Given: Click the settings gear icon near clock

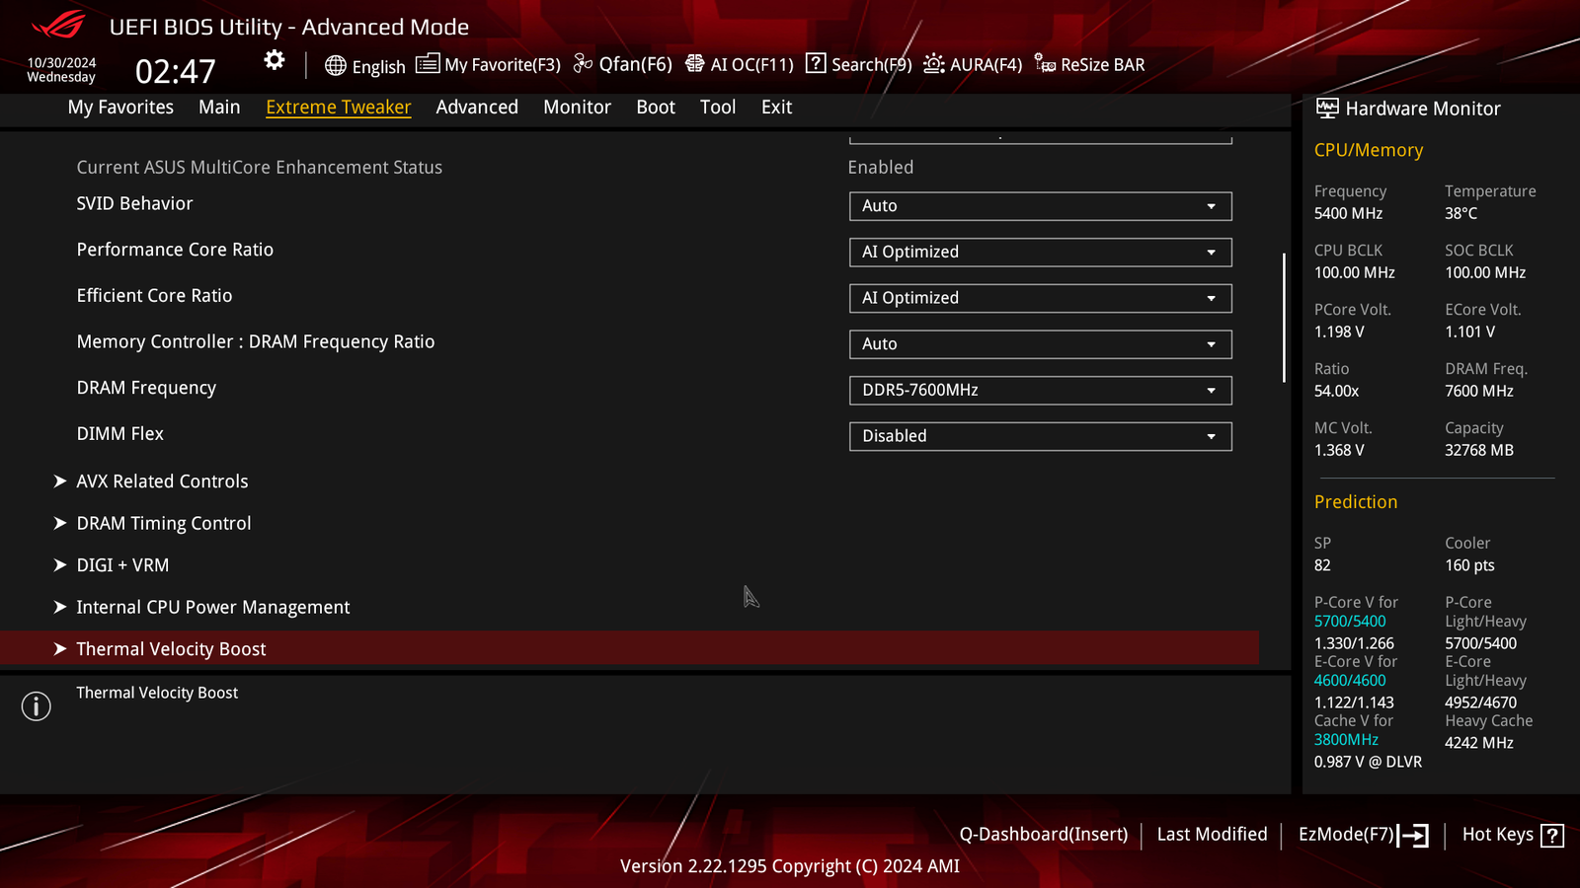Looking at the screenshot, I should [x=275, y=60].
